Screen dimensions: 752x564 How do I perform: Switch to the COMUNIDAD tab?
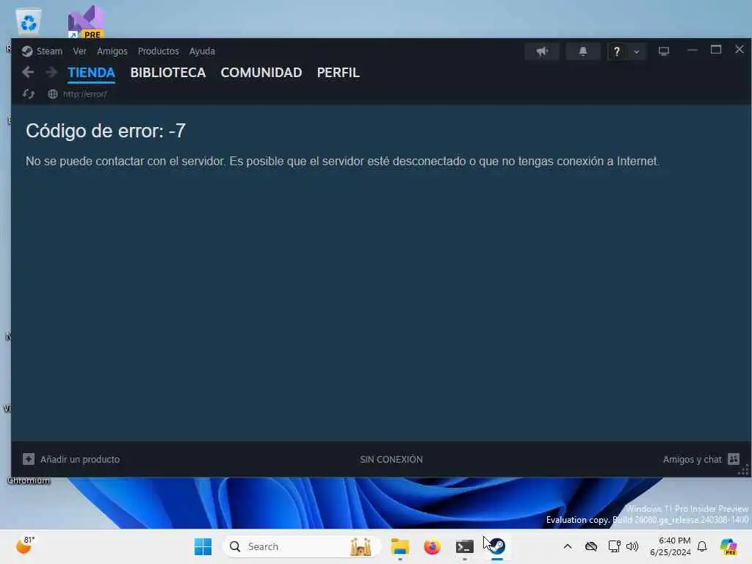pyautogui.click(x=261, y=73)
